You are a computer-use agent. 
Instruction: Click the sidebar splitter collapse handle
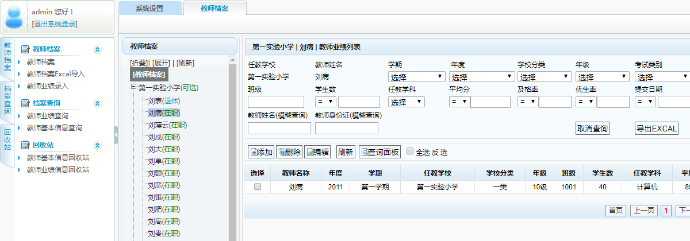click(x=116, y=135)
